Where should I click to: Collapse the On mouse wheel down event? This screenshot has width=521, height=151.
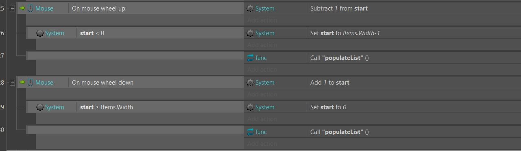[x=12, y=83]
